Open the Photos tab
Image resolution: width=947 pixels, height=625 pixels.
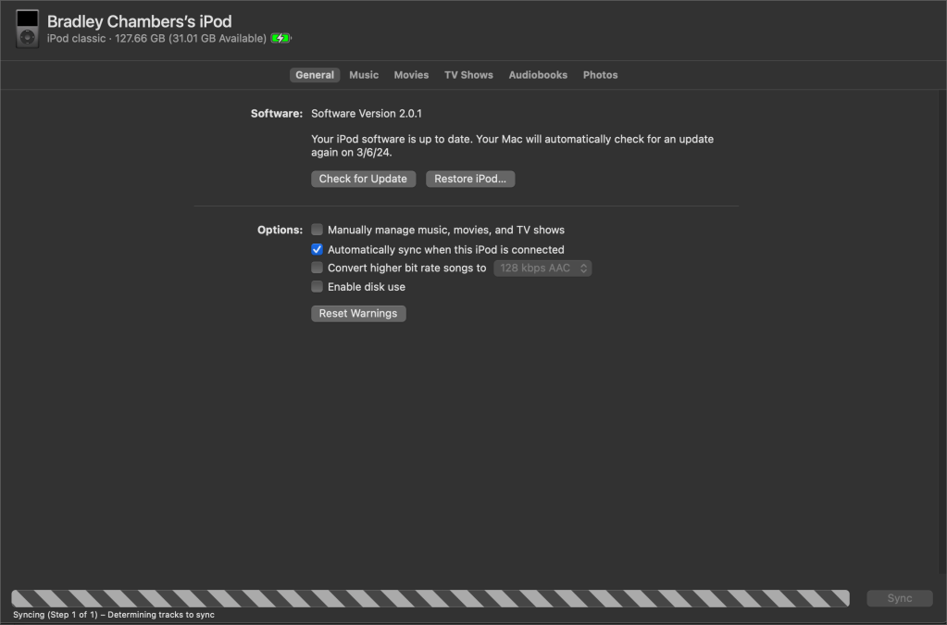point(600,75)
